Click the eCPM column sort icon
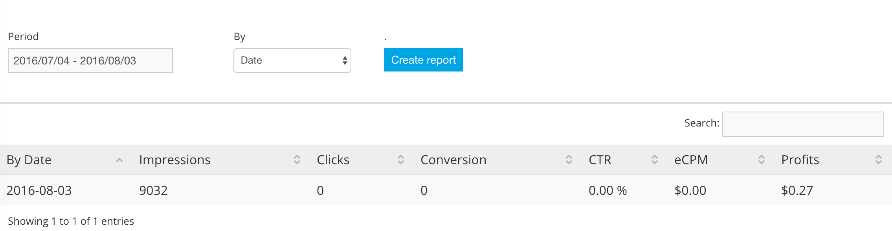 tap(761, 159)
